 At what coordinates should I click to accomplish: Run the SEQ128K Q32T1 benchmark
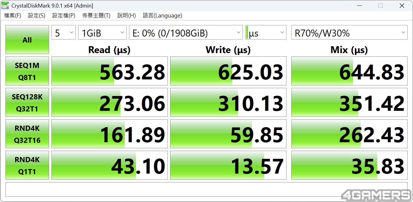coord(27,103)
